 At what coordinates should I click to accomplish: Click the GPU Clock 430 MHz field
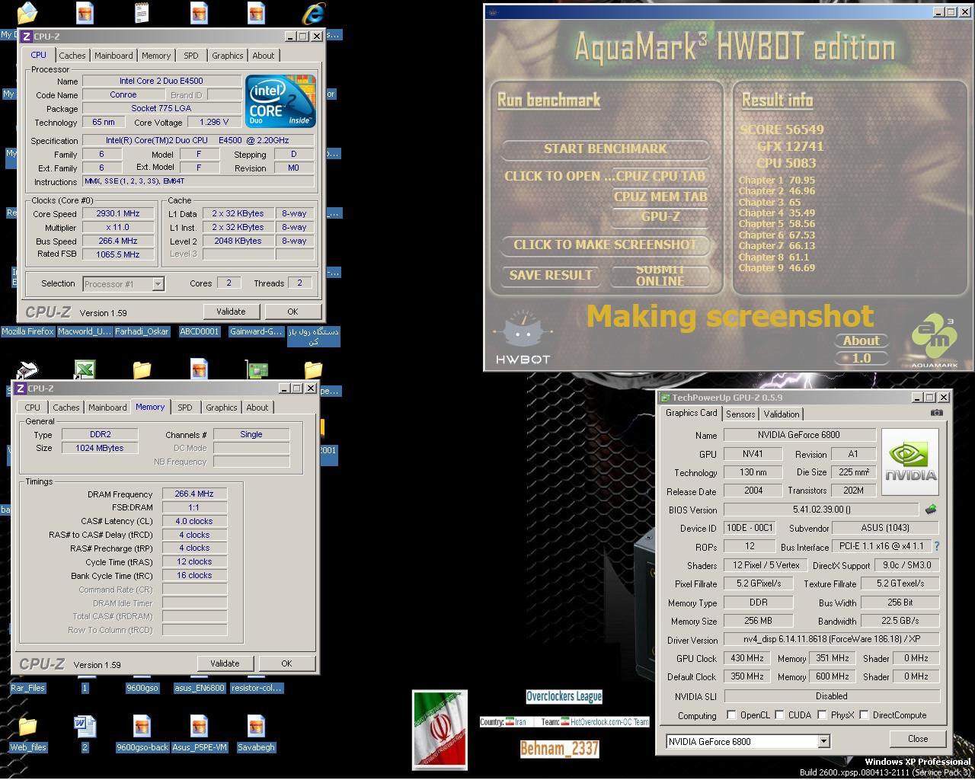(746, 658)
